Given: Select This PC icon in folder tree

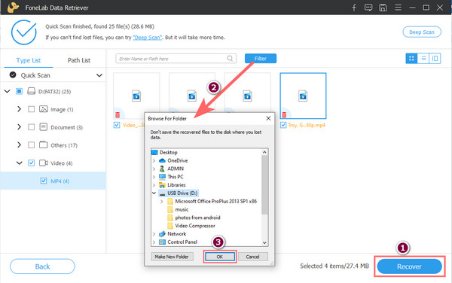Looking at the screenshot, I should point(162,176).
